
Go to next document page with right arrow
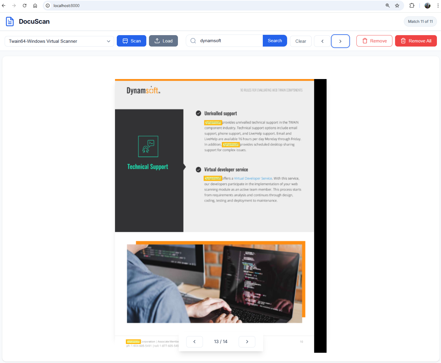(x=247, y=342)
